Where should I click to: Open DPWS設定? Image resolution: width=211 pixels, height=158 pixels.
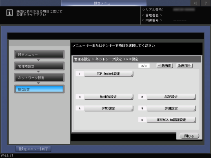[x=109, y=108]
